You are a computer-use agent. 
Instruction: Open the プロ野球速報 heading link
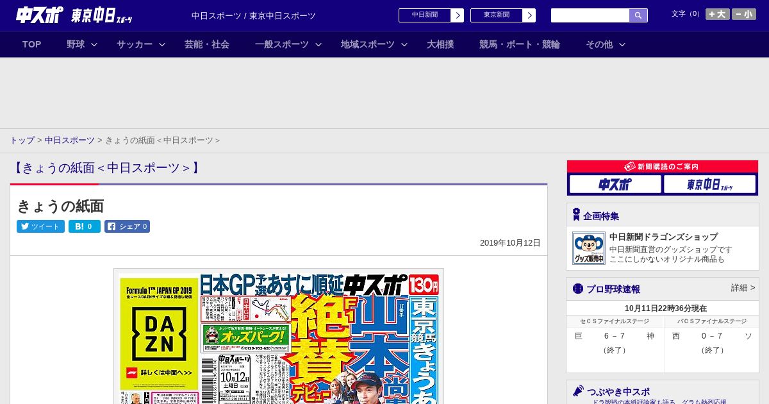613,289
